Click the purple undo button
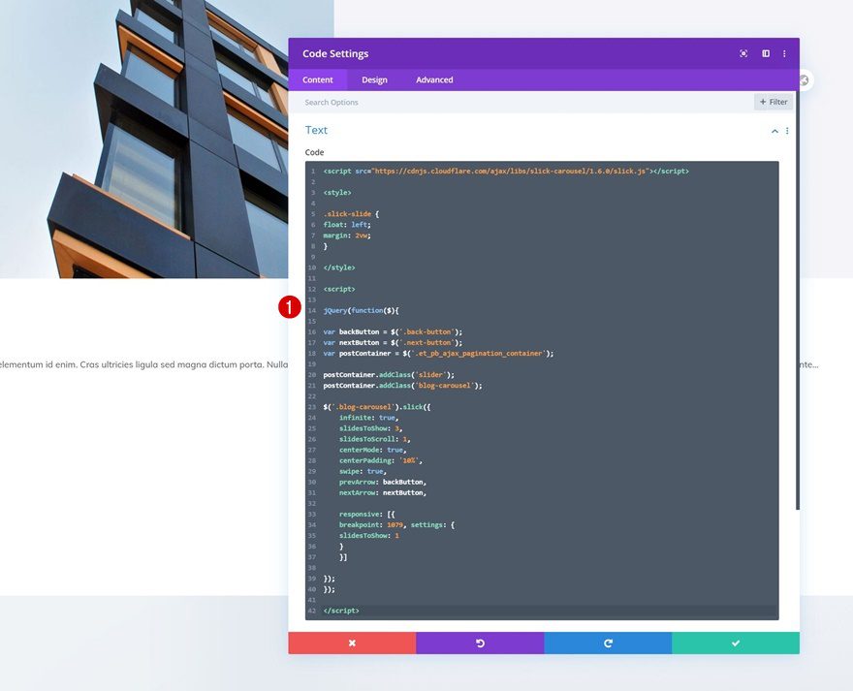The height and width of the screenshot is (691, 853). click(480, 643)
